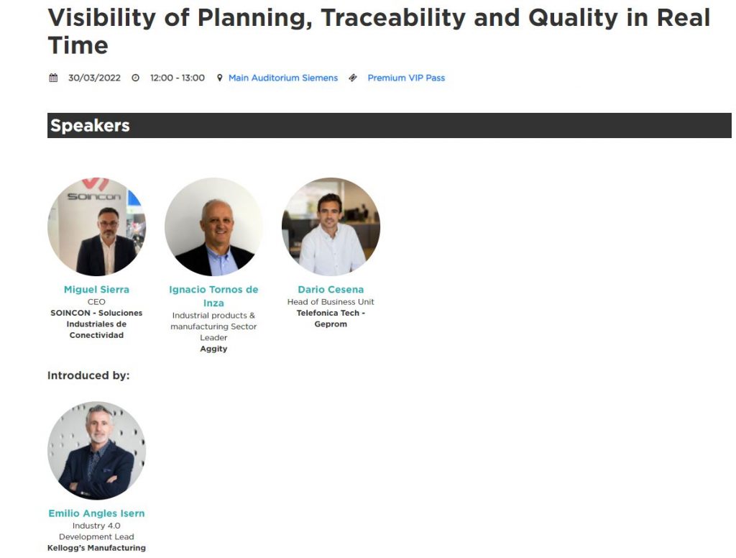Click the Telefonica Tech - Geprom company text
Image resolution: width=736 pixels, height=558 pixels.
[331, 319]
